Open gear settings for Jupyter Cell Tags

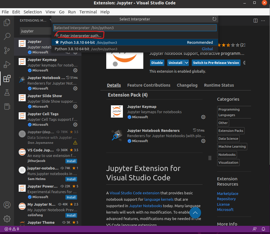75,125
